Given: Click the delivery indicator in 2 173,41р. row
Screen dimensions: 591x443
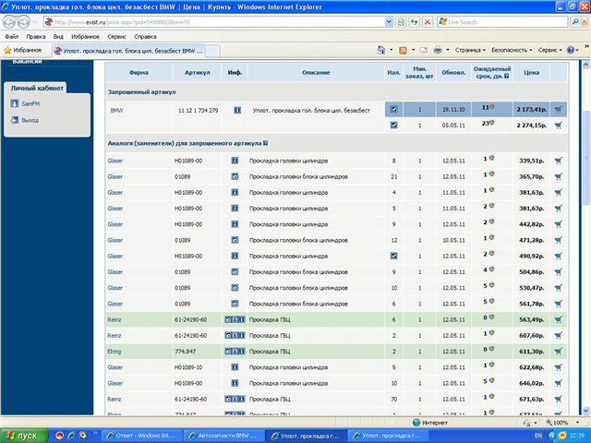Looking at the screenshot, I should click(492, 107).
